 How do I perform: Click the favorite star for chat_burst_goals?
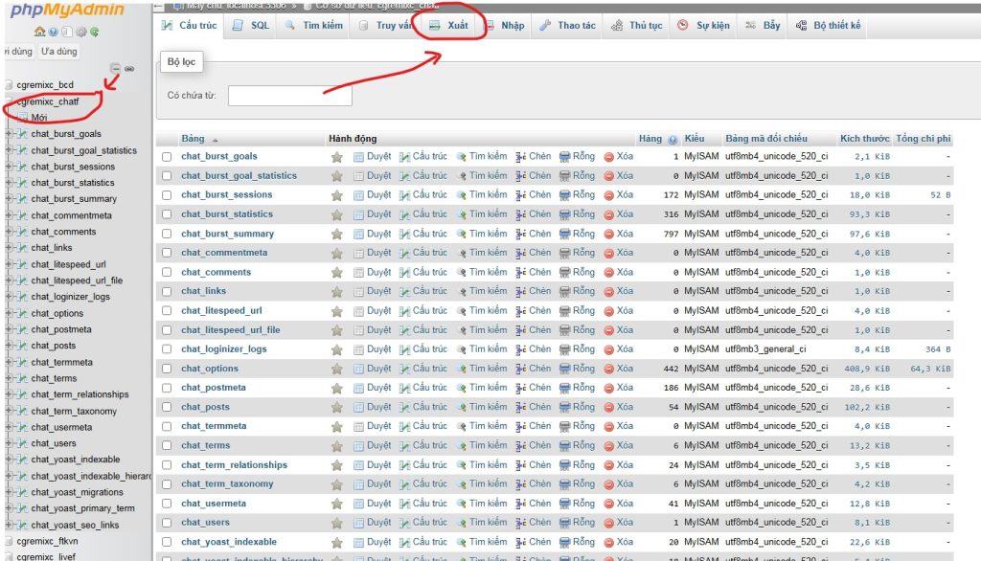[x=337, y=157]
